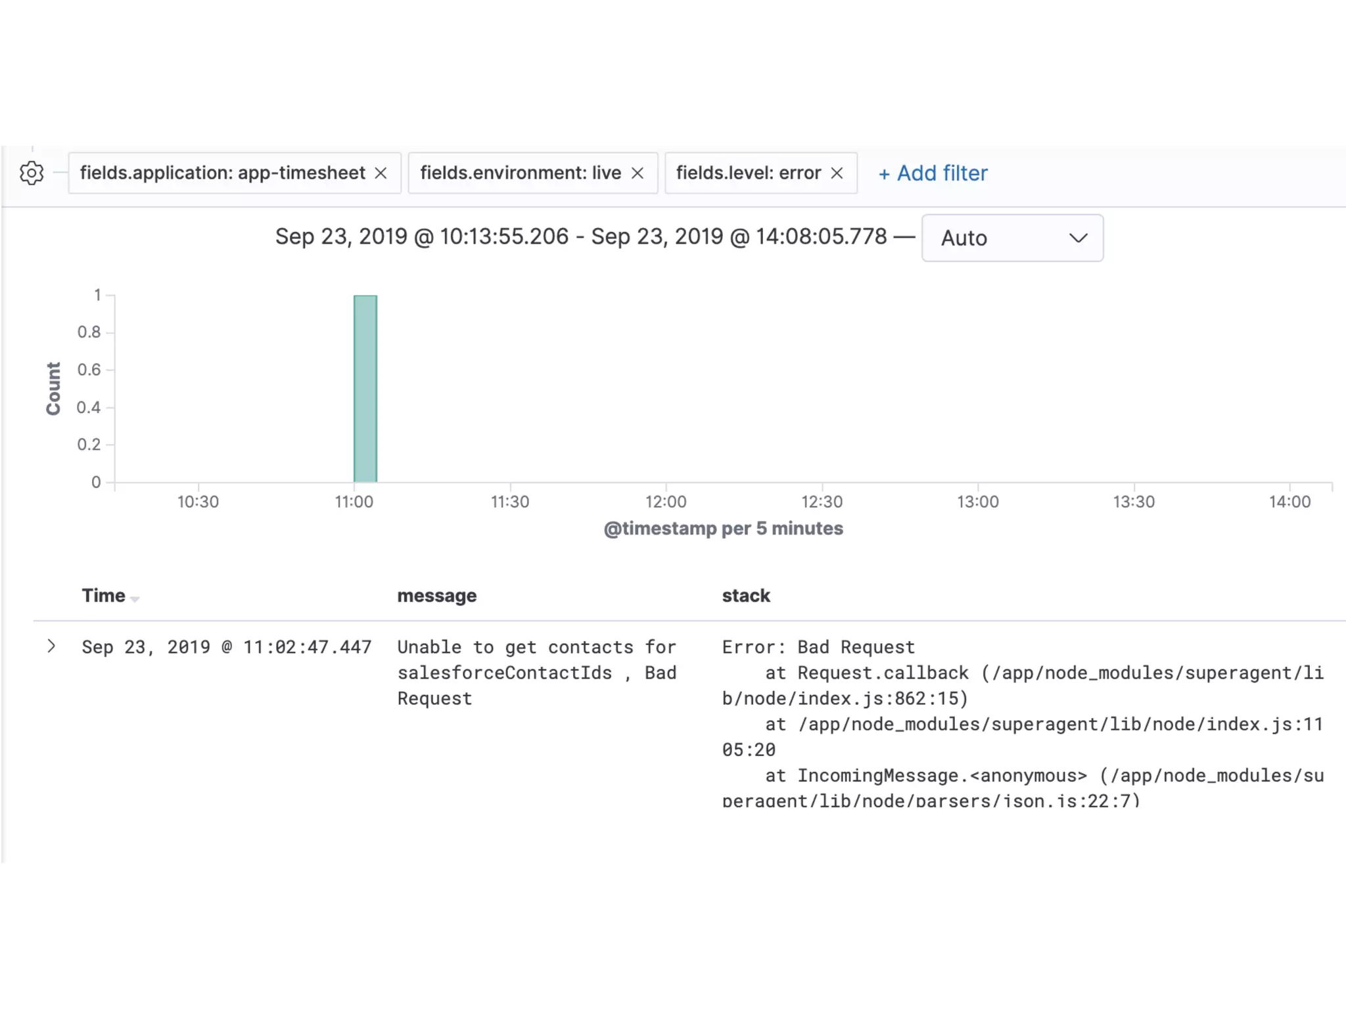
Task: Click the 12:00 tick on histogram axis
Action: coord(665,502)
